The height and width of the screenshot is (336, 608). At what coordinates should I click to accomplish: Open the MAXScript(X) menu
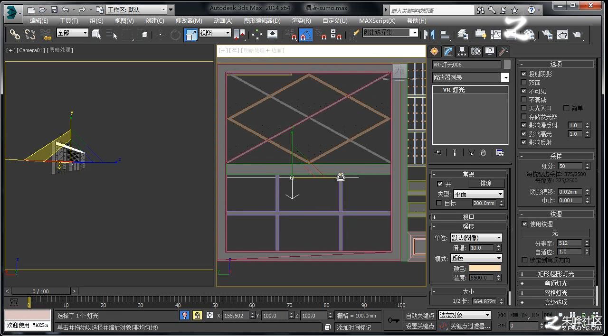(x=377, y=21)
